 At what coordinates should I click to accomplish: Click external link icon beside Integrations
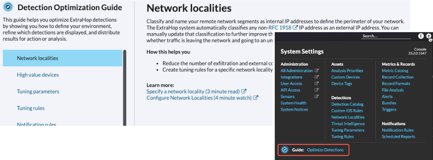[317, 77]
